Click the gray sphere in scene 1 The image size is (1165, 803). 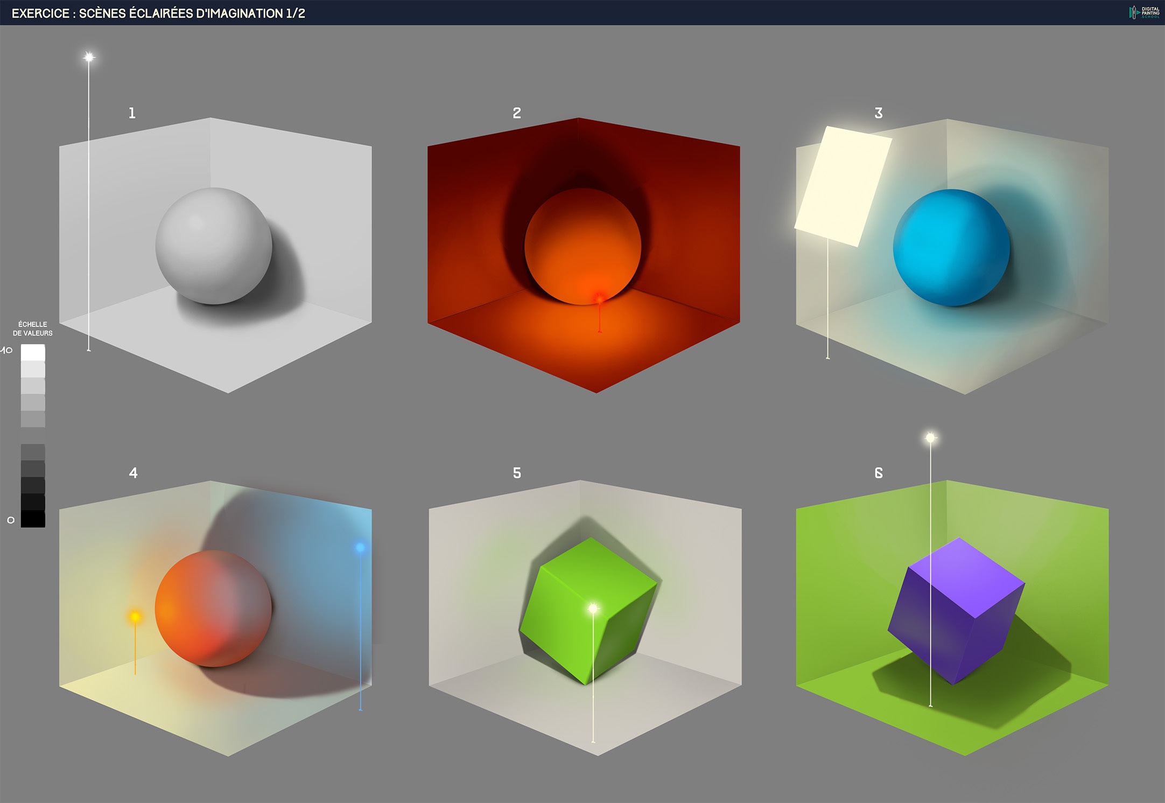point(214,246)
